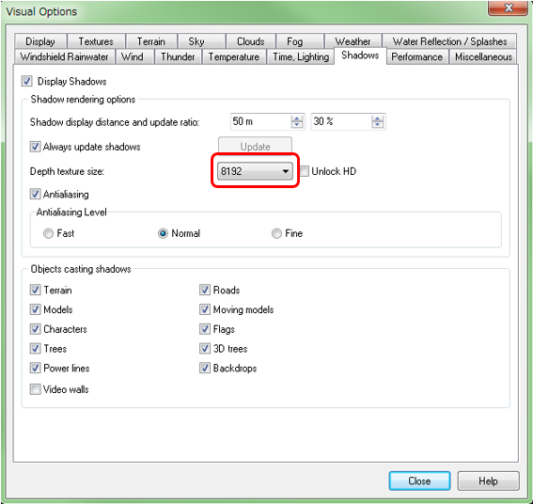Decrease the shadow update ratio spinner
533x504 pixels.
pyautogui.click(x=377, y=124)
